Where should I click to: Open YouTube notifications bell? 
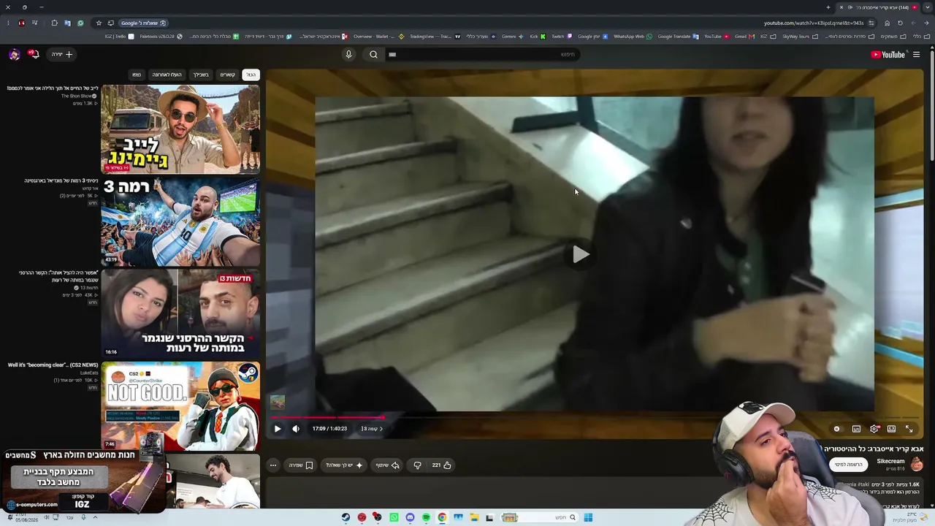coord(33,55)
